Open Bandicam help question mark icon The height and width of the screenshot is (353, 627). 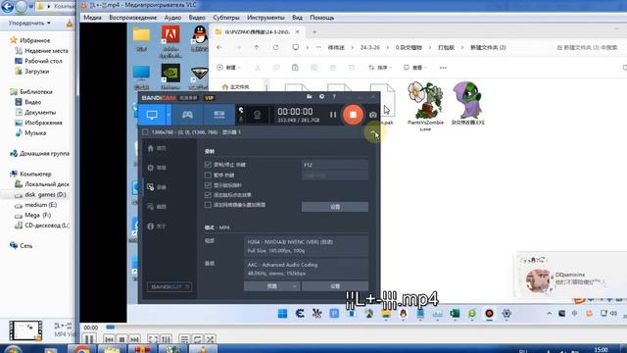coord(334,96)
